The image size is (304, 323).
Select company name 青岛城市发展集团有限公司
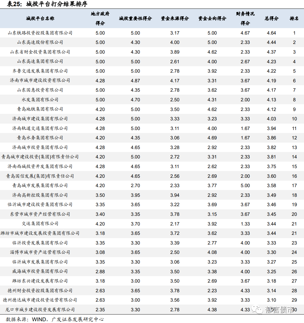pos(40,186)
